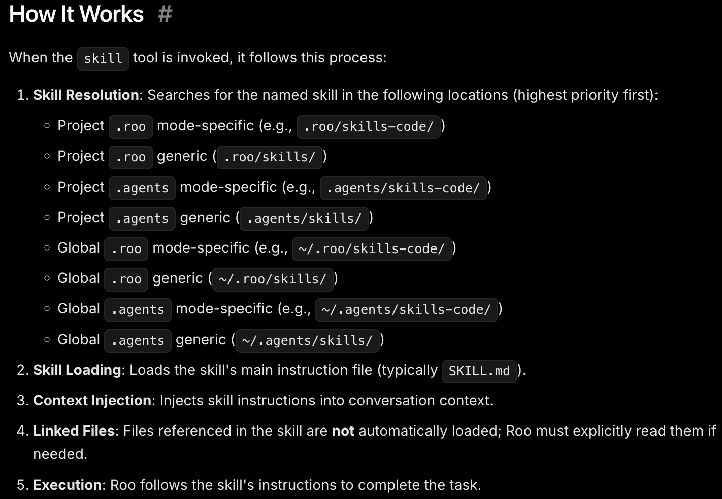The height and width of the screenshot is (499, 722).
Task: Click the .roo/skills-code/ code path
Action: click(x=368, y=127)
